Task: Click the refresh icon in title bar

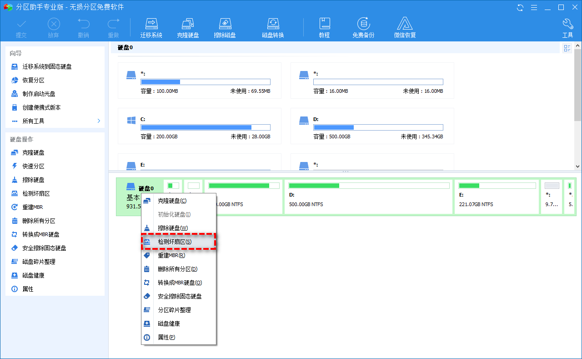Action: 520,7
